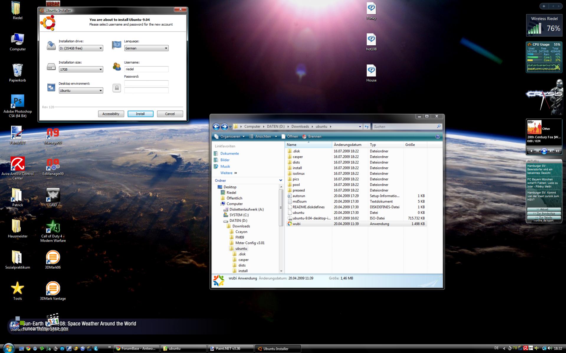
Task: Select README.diskdefines in the file list
Action: (356, 207)
